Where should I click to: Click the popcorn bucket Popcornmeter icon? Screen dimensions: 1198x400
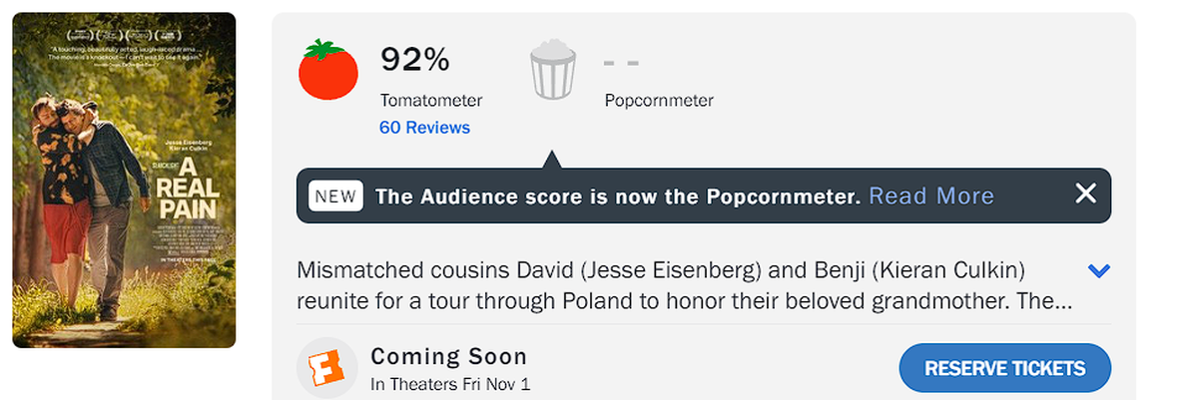click(552, 69)
